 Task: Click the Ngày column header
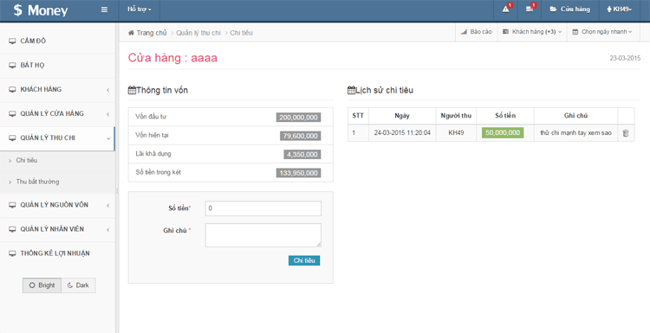pyautogui.click(x=402, y=116)
